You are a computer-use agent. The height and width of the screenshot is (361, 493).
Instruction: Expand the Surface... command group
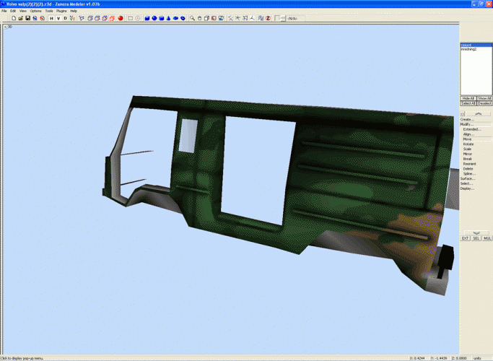pos(468,178)
